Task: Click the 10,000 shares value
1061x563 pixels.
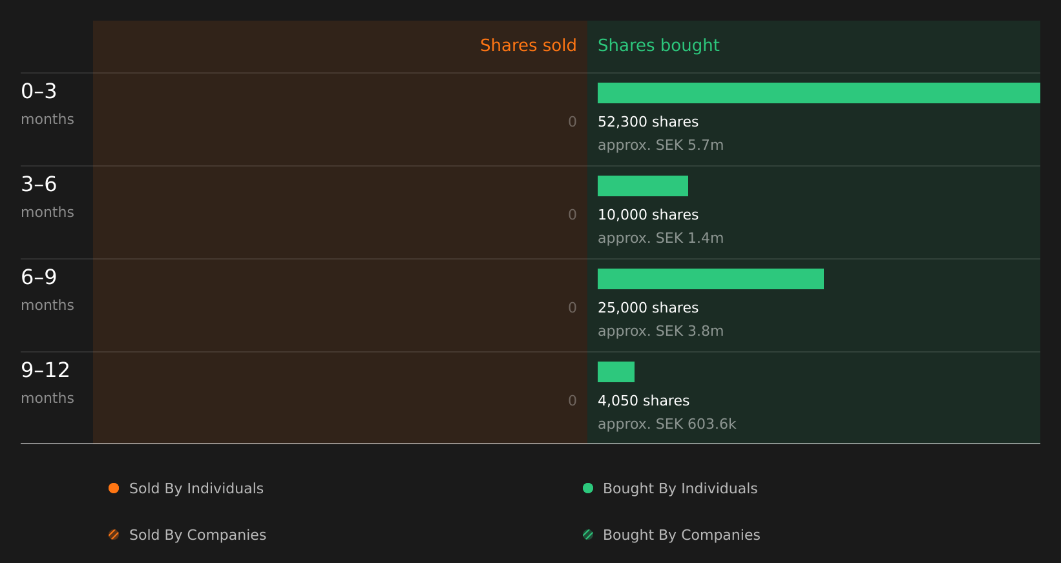Action: [648, 215]
